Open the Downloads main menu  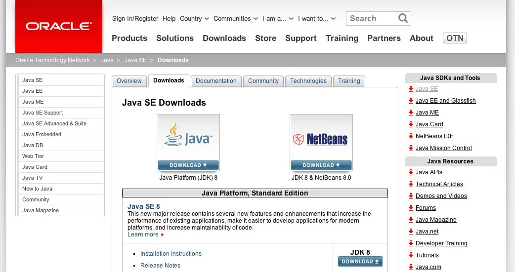(x=224, y=38)
